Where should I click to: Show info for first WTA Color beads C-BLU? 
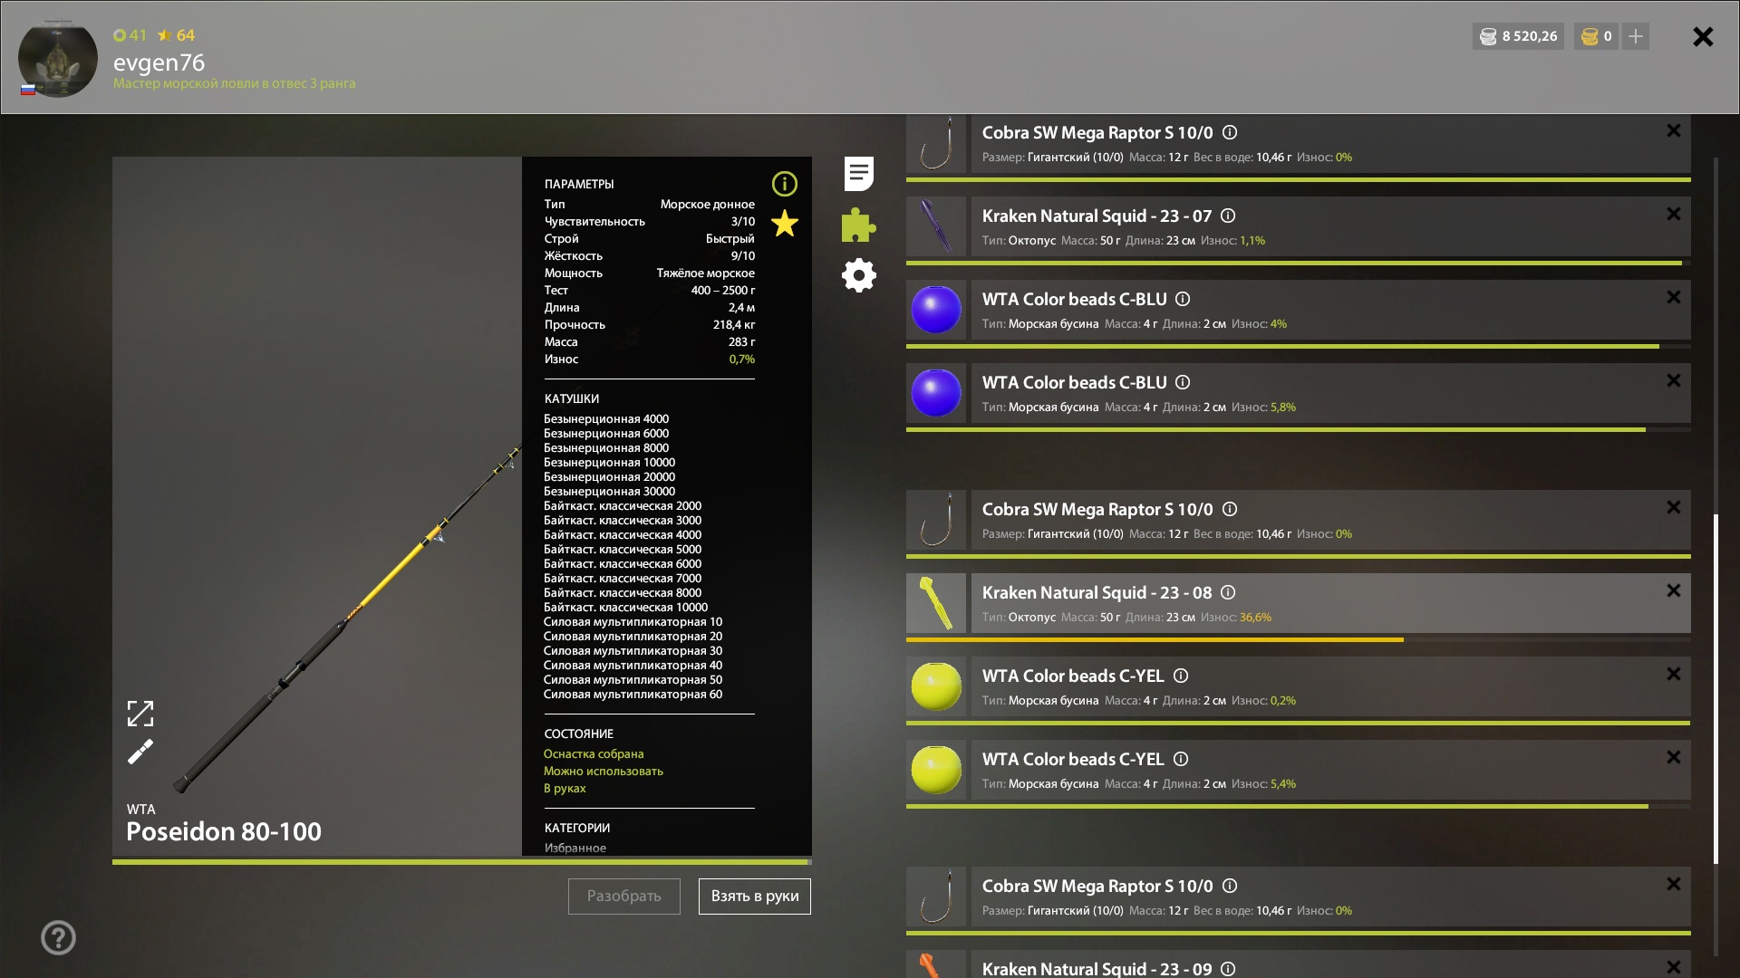point(1183,299)
